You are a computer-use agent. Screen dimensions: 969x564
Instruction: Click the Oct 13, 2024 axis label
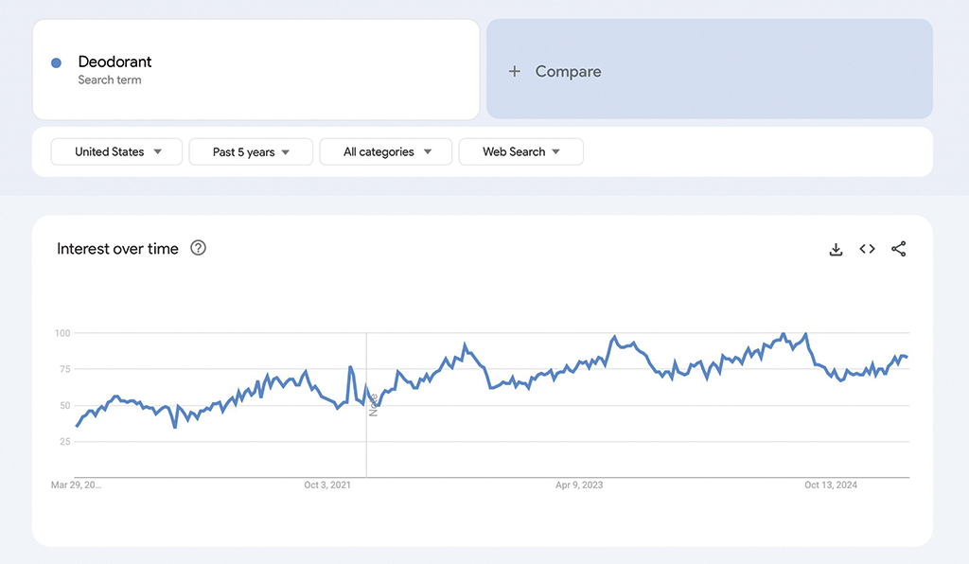[831, 485]
